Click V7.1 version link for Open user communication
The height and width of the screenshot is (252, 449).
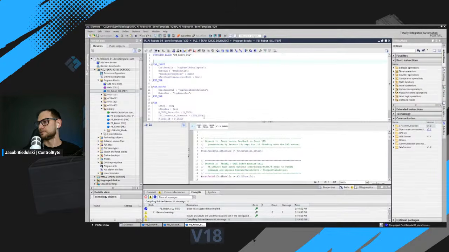click(x=429, y=129)
